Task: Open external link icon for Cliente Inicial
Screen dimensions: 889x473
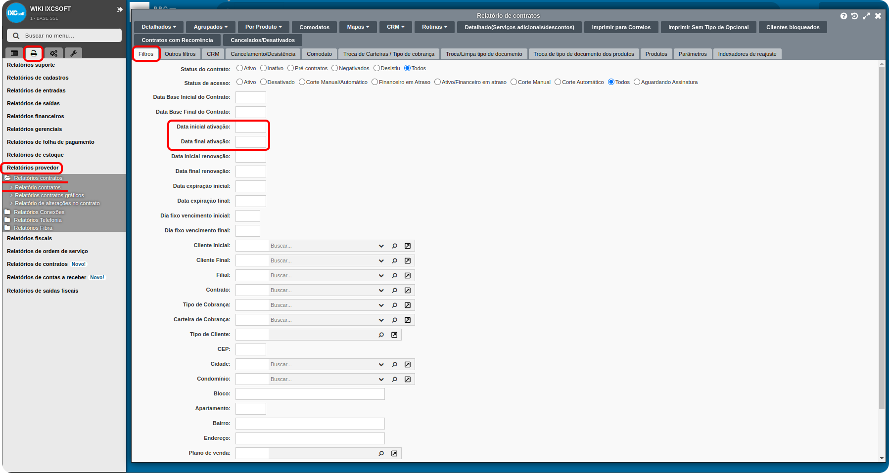Action: click(x=408, y=246)
